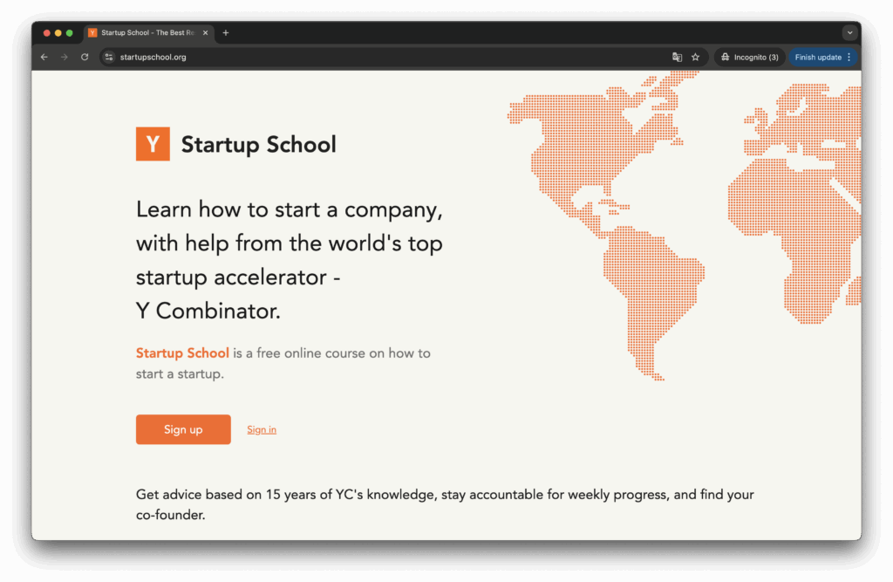Click the orange Y Combinator logo
The image size is (893, 582).
point(153,144)
